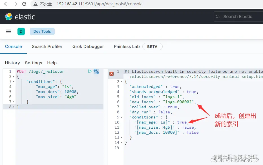Click the "shards_acknowledged" output line
Screen dimensions: 263x165
pyautogui.click(x=164, y=92)
